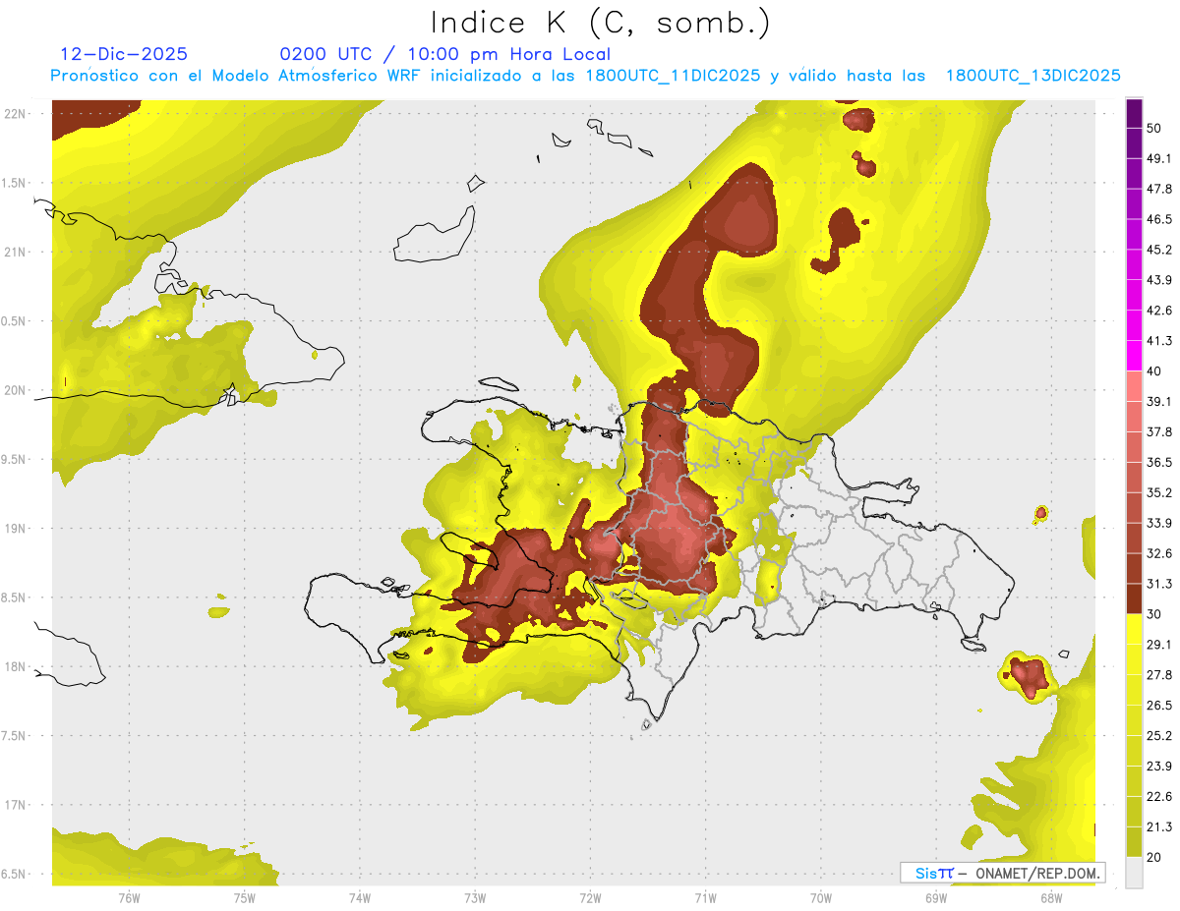The image size is (1180, 911).
Task: Click the legend value "47.8"
Action: click(x=1159, y=189)
